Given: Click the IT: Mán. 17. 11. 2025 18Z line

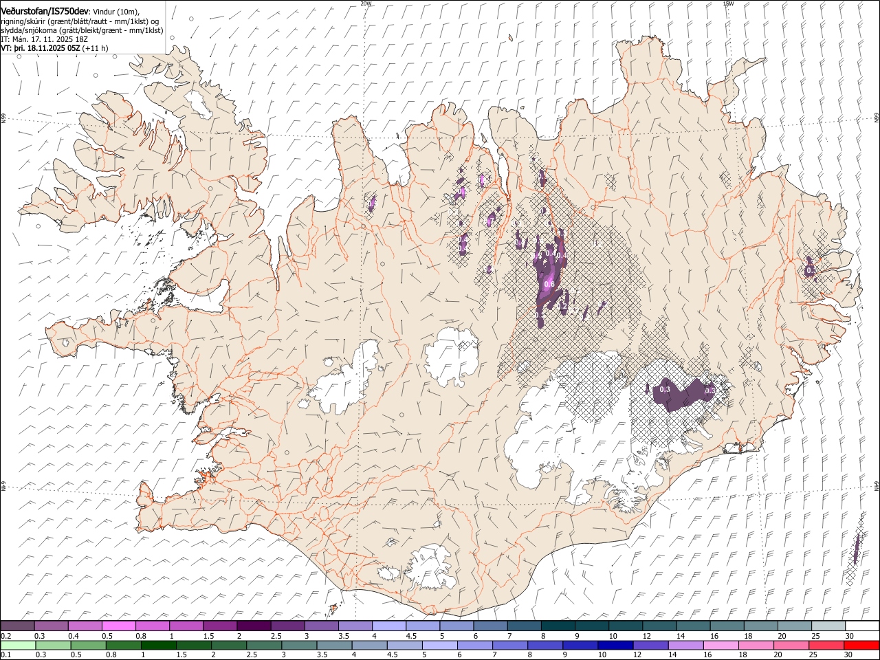Looking at the screenshot, I should point(44,39).
